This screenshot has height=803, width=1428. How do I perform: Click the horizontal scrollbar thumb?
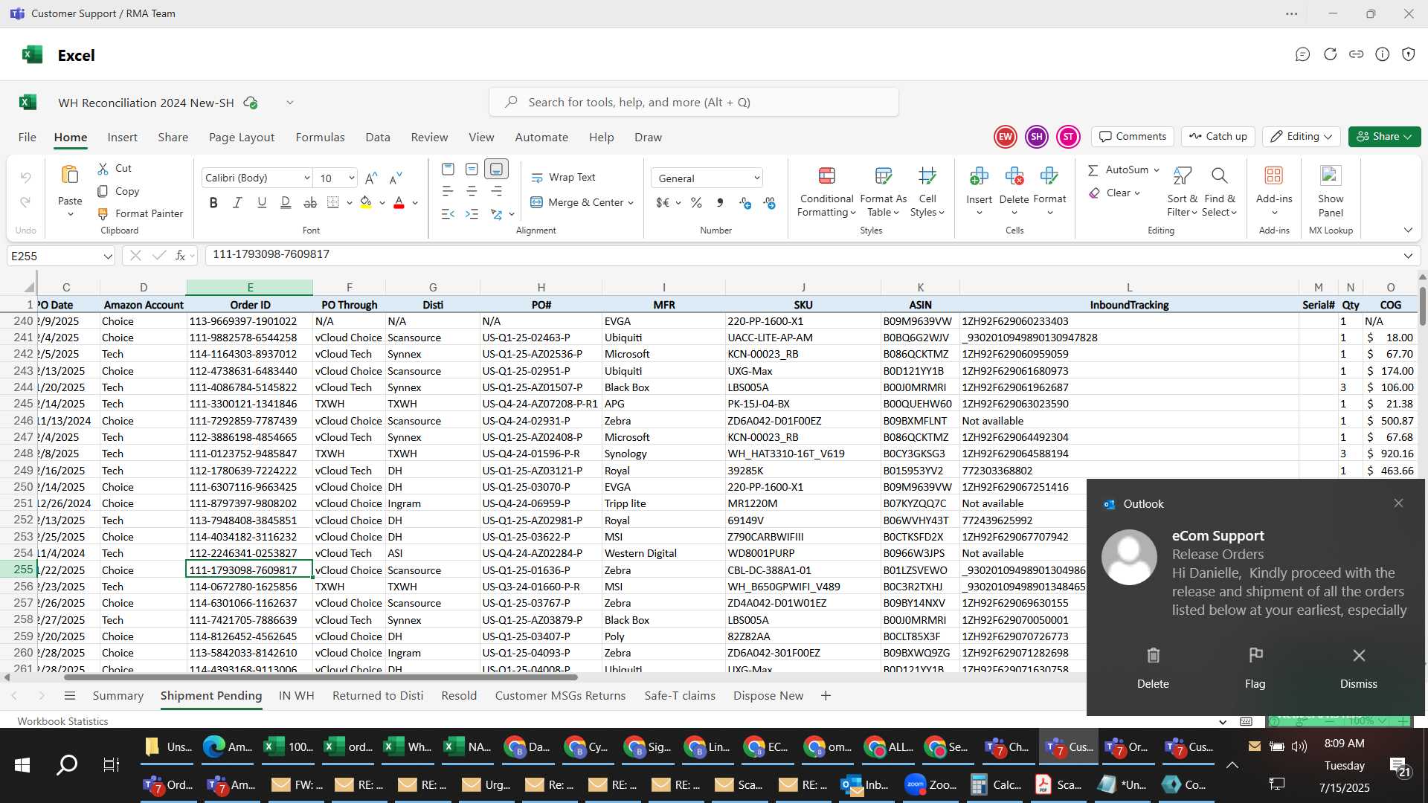click(x=321, y=677)
